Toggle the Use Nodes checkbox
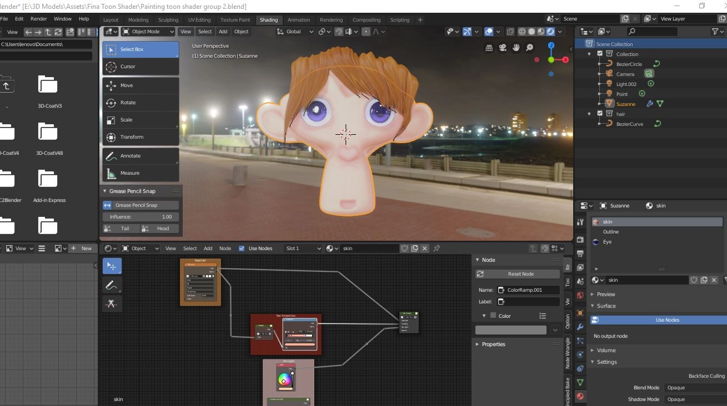The width and height of the screenshot is (727, 406). tap(242, 248)
